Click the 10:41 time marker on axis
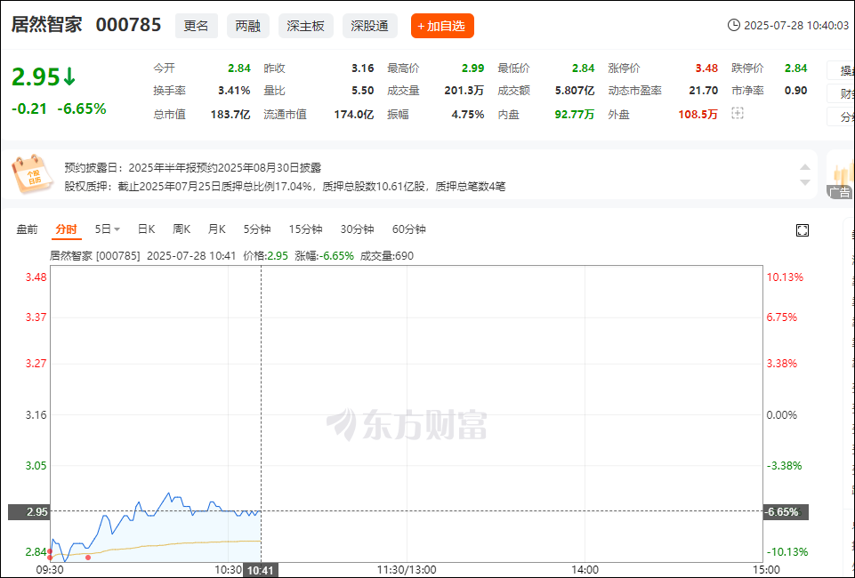Viewport: 855px width, 578px height. pos(261,570)
